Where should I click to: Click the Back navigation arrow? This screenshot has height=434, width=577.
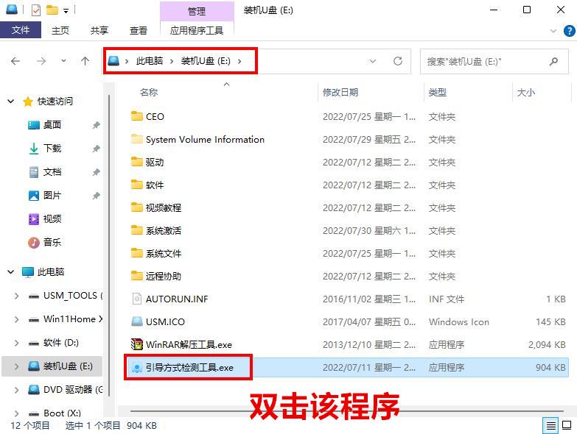(x=15, y=61)
